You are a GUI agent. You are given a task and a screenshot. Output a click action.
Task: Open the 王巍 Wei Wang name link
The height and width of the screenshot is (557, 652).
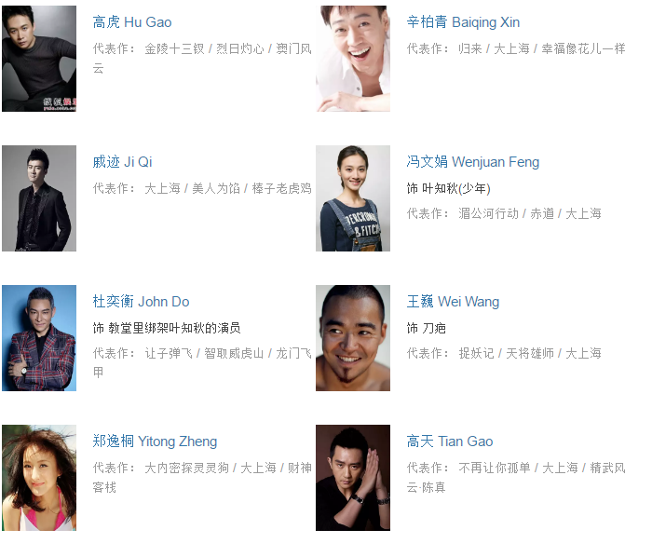tap(453, 302)
